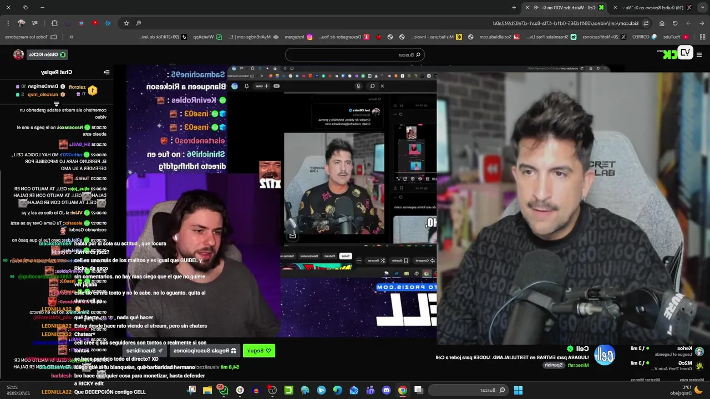Open the Chrome three-dot menu
710x399 pixels.
(8, 23)
